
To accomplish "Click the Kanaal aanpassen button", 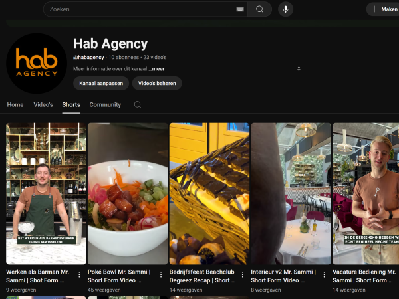I will pyautogui.click(x=100, y=83).
